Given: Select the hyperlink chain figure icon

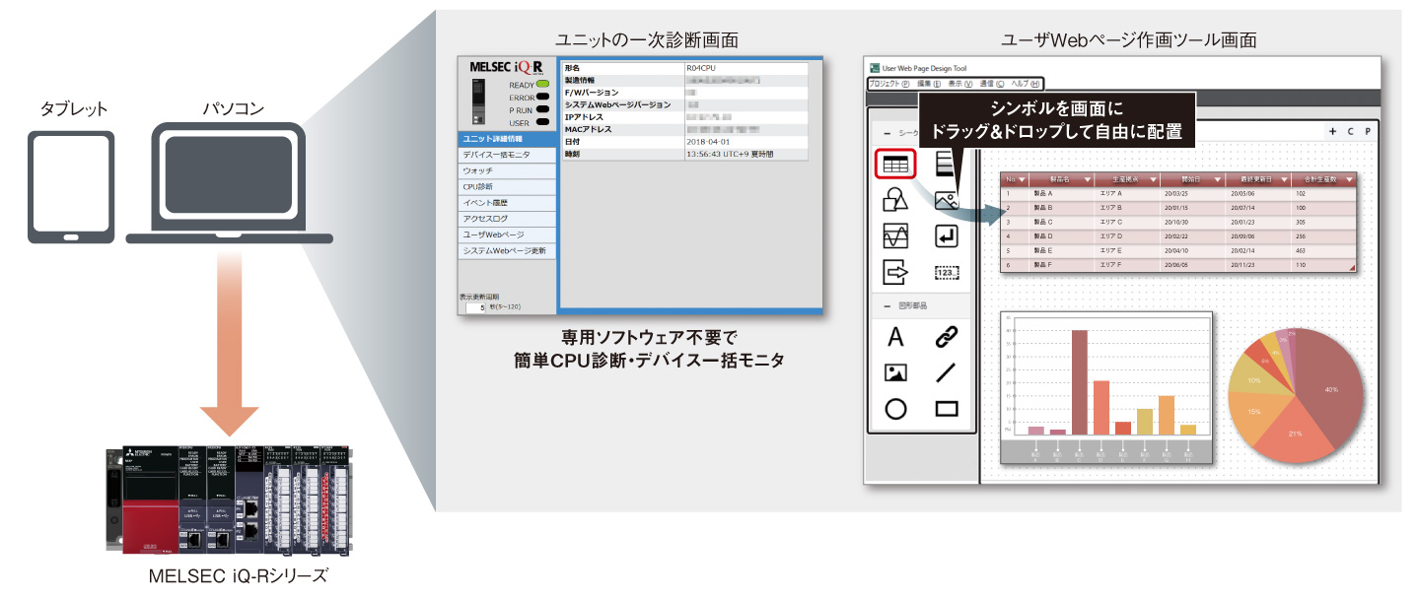Looking at the screenshot, I should [x=947, y=338].
